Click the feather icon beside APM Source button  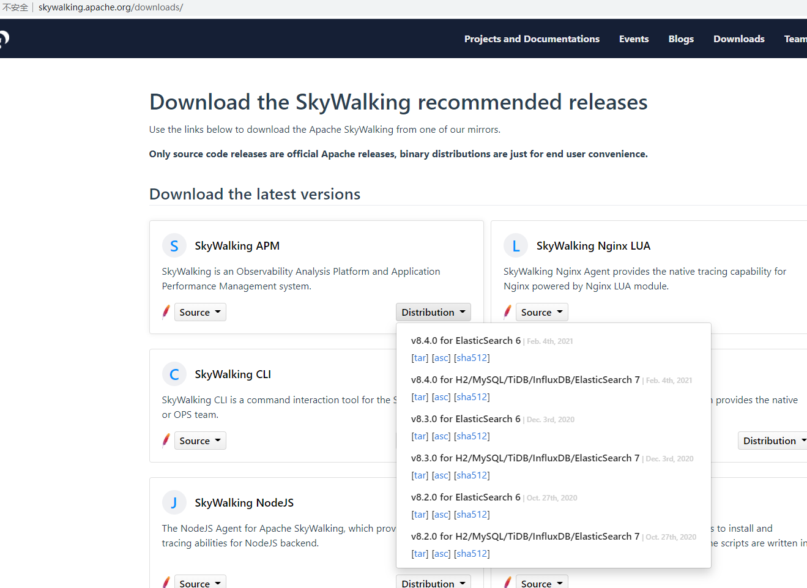[x=166, y=311]
